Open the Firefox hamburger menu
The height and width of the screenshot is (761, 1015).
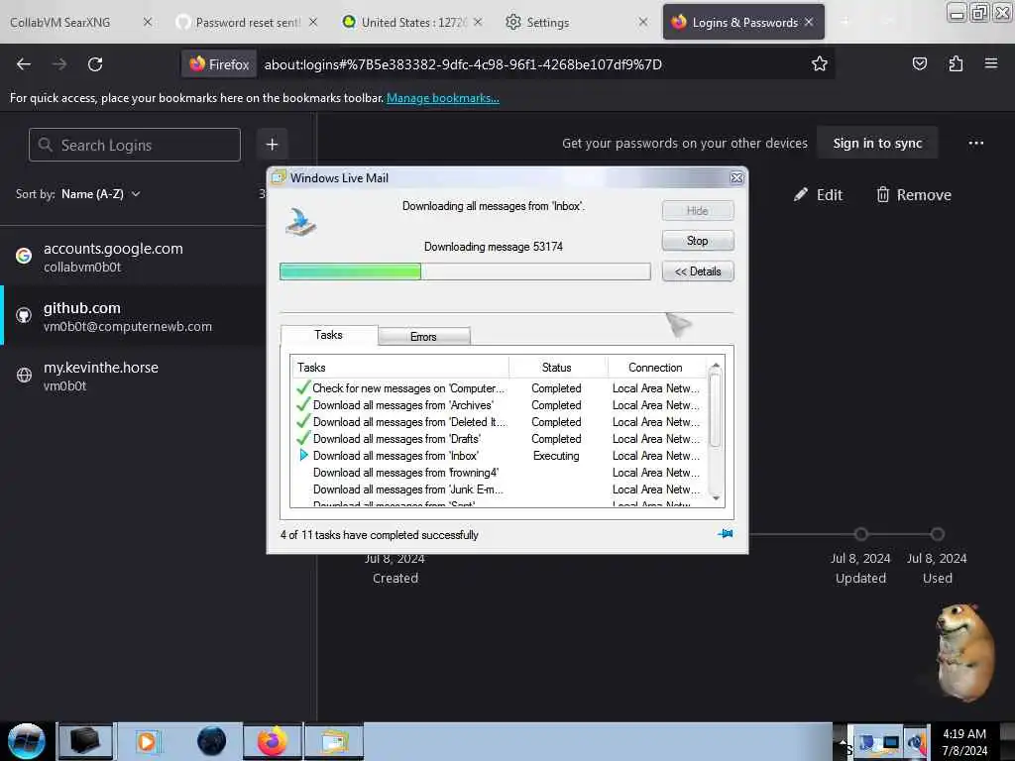(x=990, y=63)
